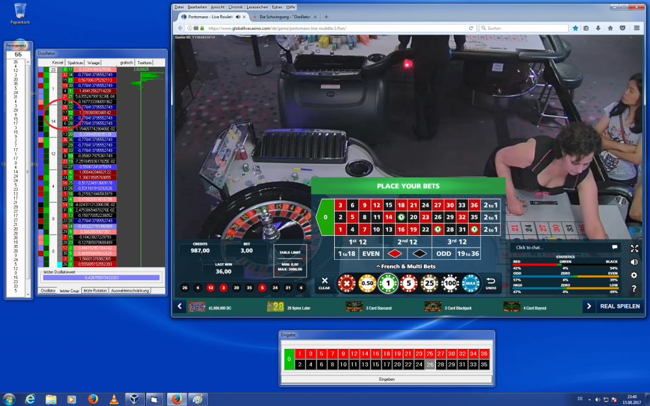Viewport: 650px width, 406px height.
Task: Bet on 19 to 36
Action: [x=468, y=253]
